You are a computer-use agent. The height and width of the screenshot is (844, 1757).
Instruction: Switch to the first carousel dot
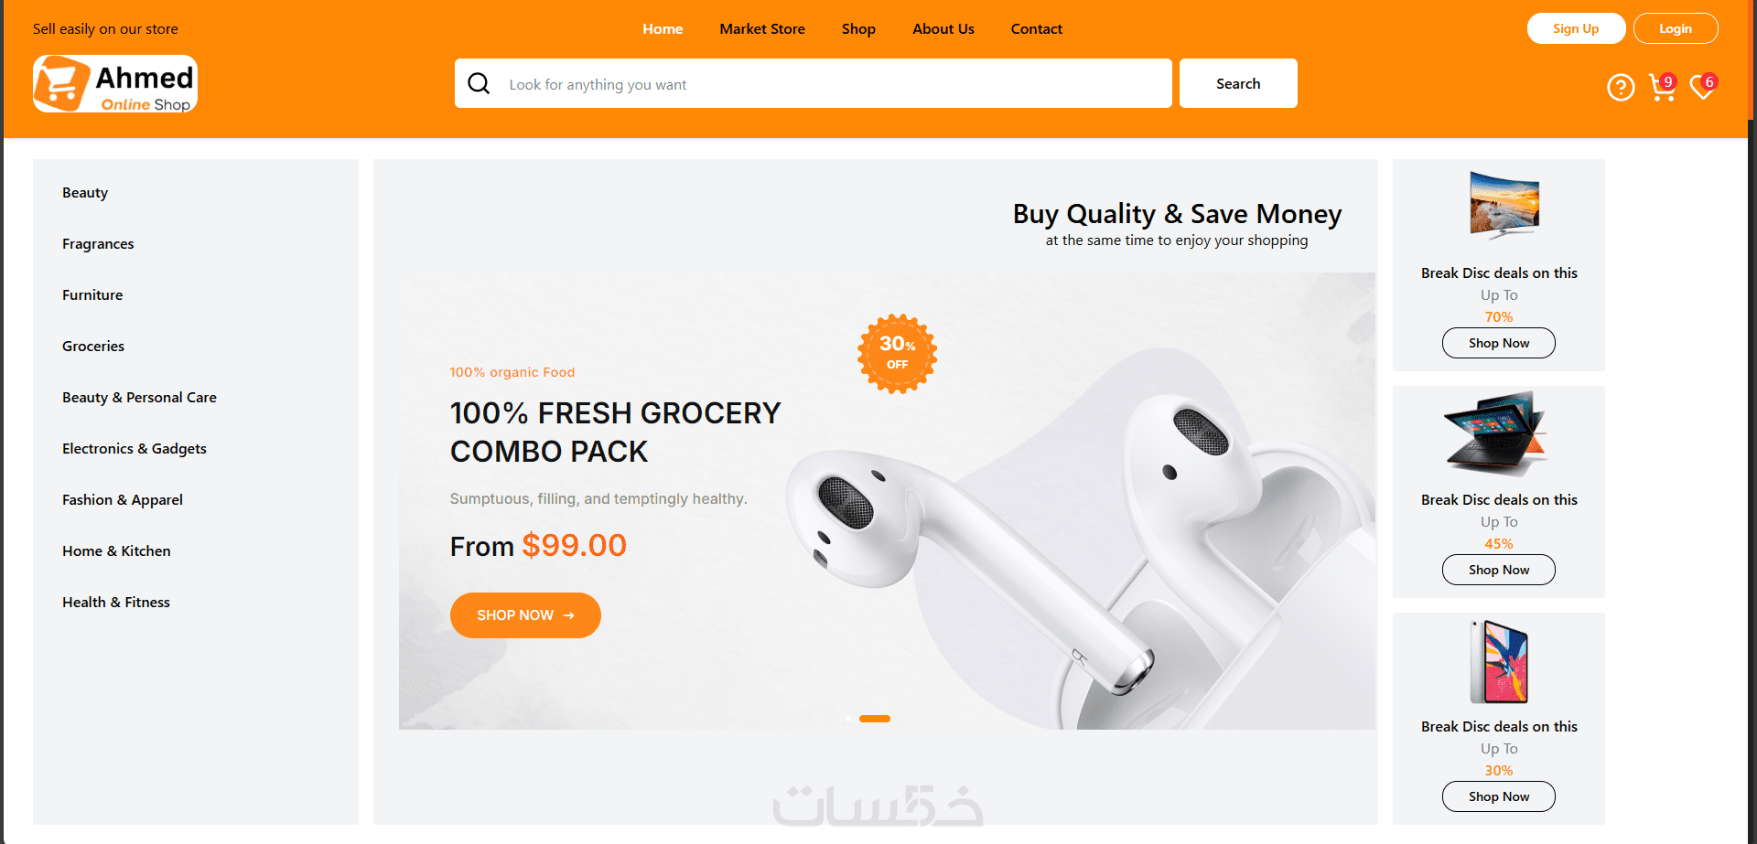(x=848, y=719)
